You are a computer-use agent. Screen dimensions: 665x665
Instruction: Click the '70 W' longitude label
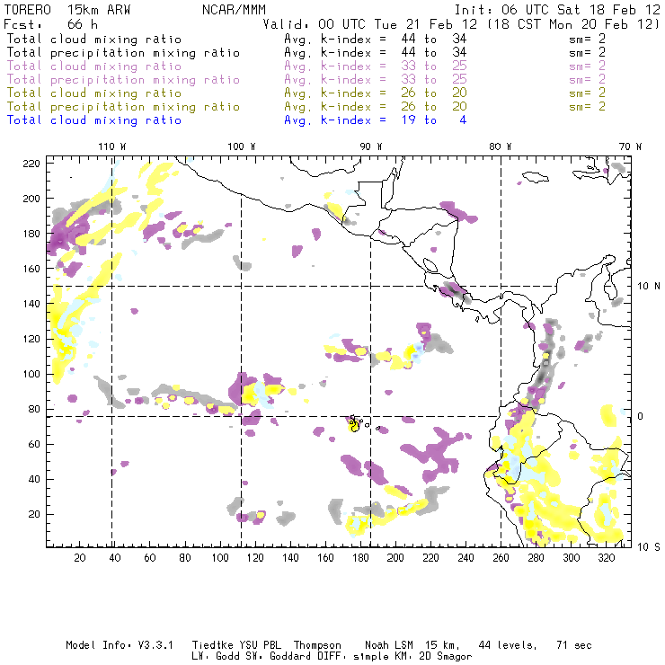(630, 146)
